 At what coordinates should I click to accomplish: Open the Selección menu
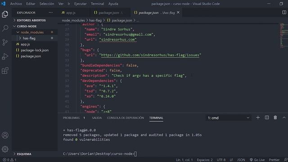[x=47, y=4]
